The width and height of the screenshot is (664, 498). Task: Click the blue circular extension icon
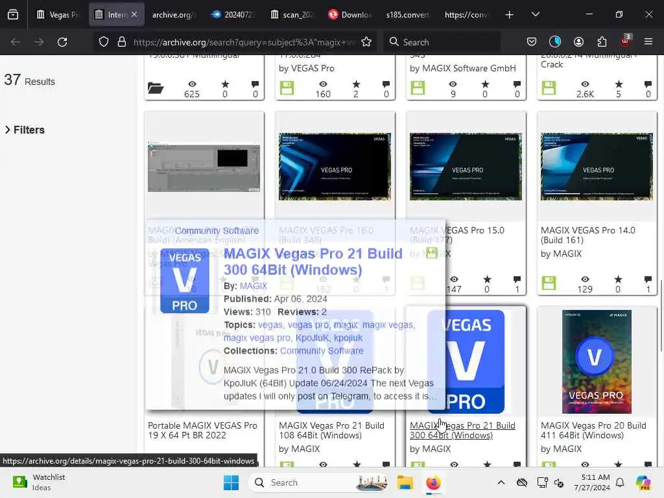pyautogui.click(x=555, y=41)
